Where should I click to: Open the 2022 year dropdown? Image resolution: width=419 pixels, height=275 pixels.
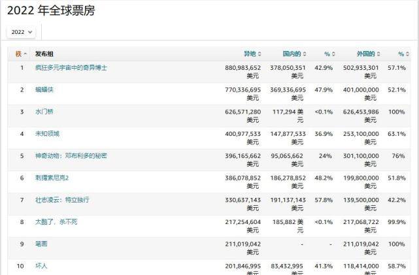21,32
